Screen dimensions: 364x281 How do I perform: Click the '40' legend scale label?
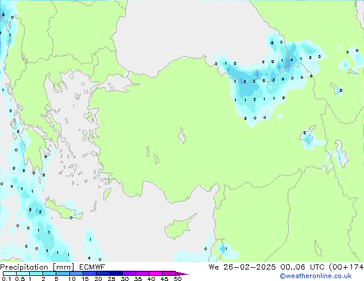point(151,279)
